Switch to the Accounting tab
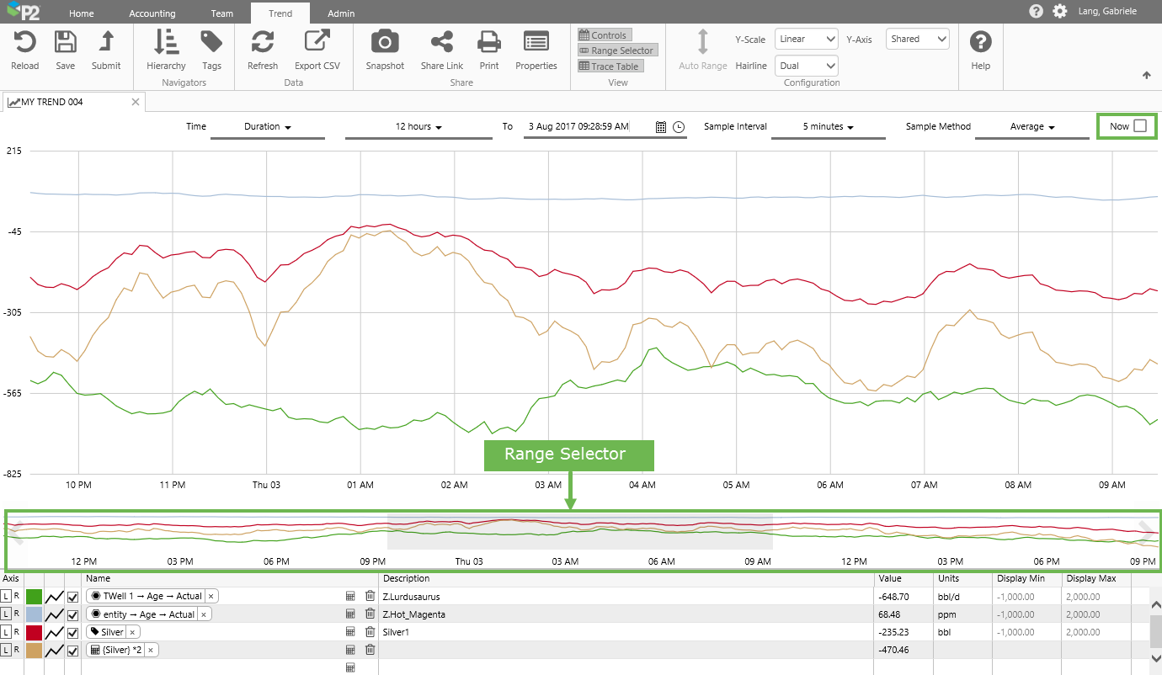Image resolution: width=1162 pixels, height=675 pixels. click(152, 13)
